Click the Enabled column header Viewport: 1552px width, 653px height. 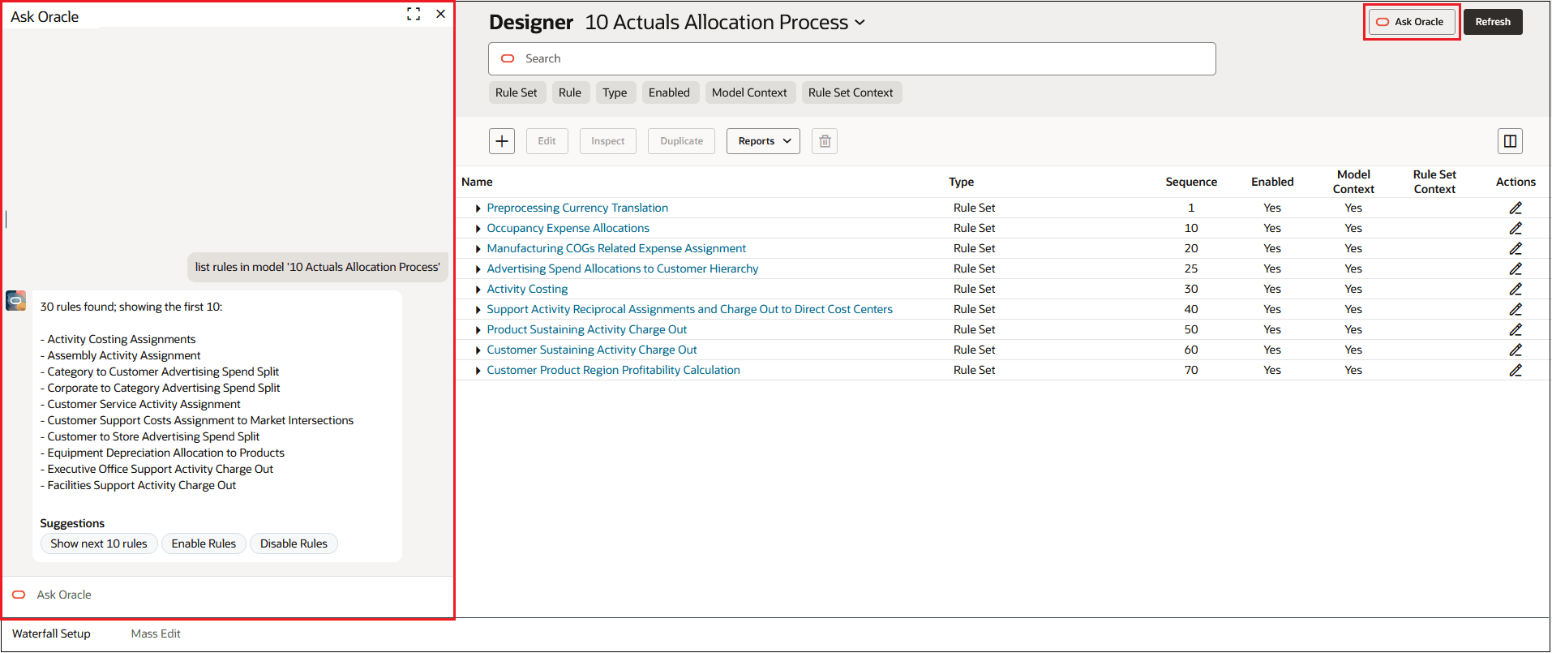[x=1272, y=182]
